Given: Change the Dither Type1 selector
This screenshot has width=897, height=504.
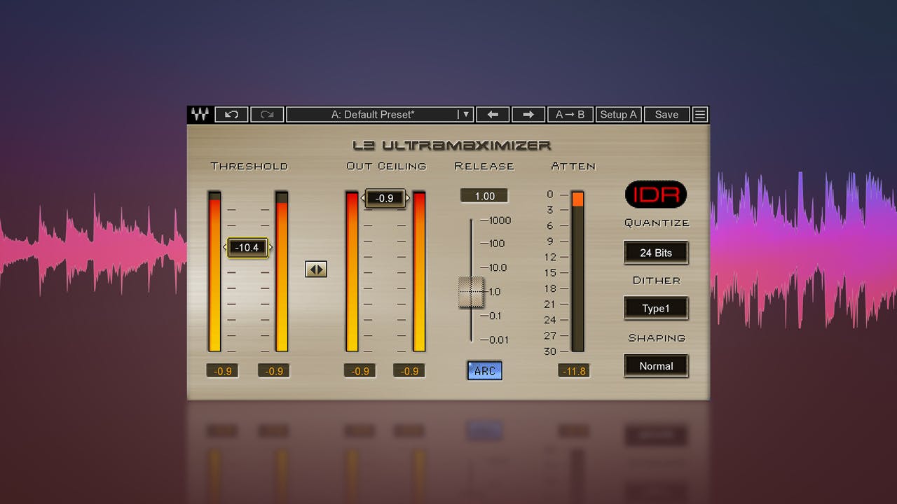Looking at the screenshot, I should click(x=656, y=309).
